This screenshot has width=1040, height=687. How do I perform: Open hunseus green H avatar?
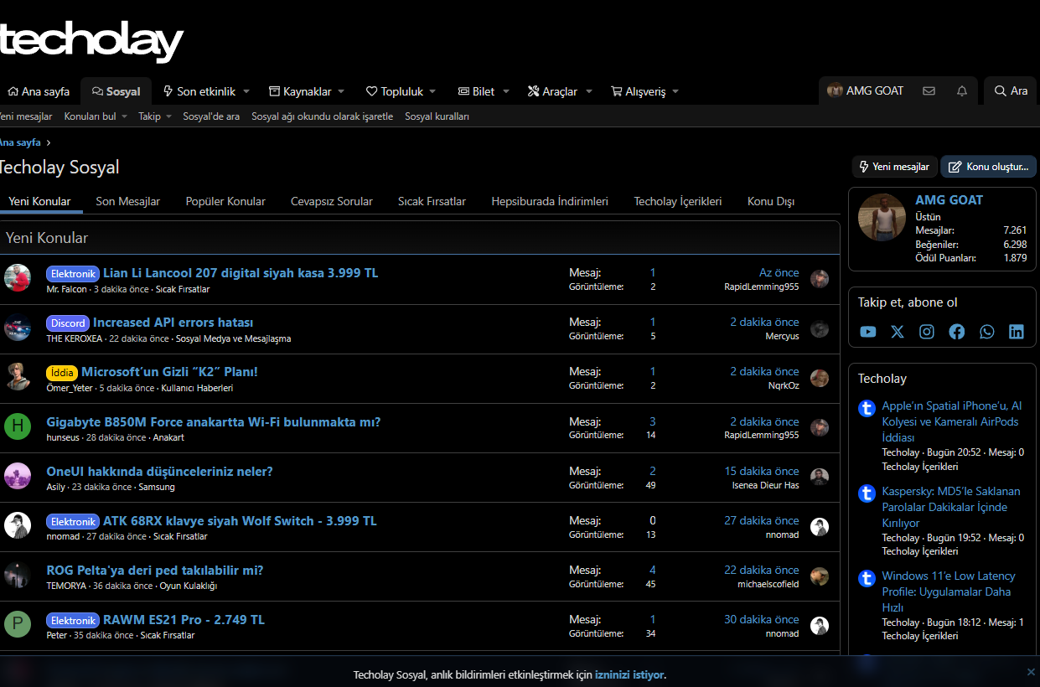tap(18, 426)
